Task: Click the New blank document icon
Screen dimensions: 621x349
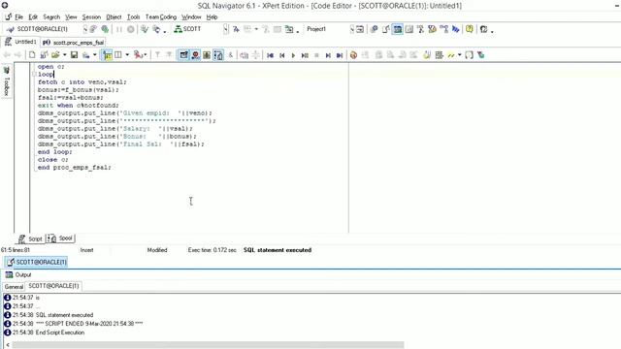Action: (32, 55)
